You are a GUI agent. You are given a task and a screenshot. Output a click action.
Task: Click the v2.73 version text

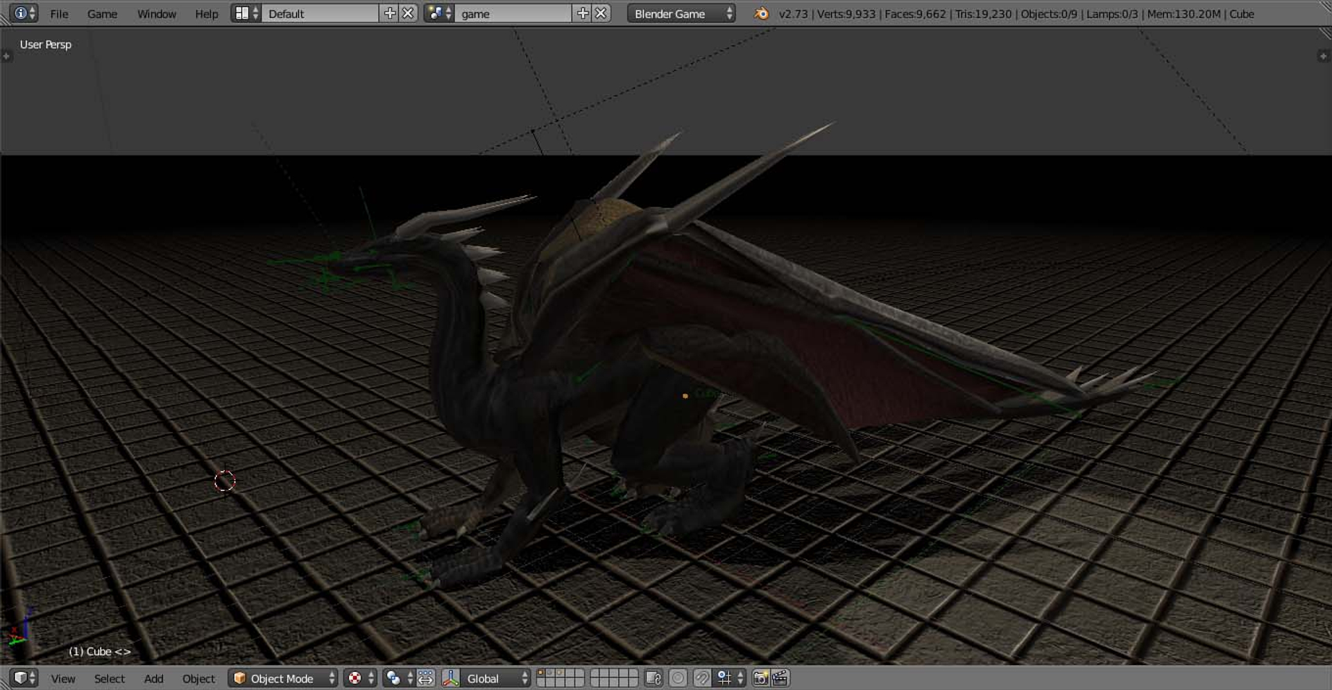click(793, 14)
